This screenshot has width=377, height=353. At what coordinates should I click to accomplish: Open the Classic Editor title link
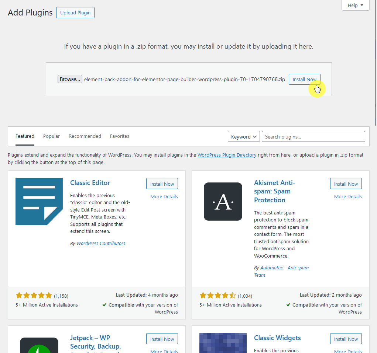[90, 183]
